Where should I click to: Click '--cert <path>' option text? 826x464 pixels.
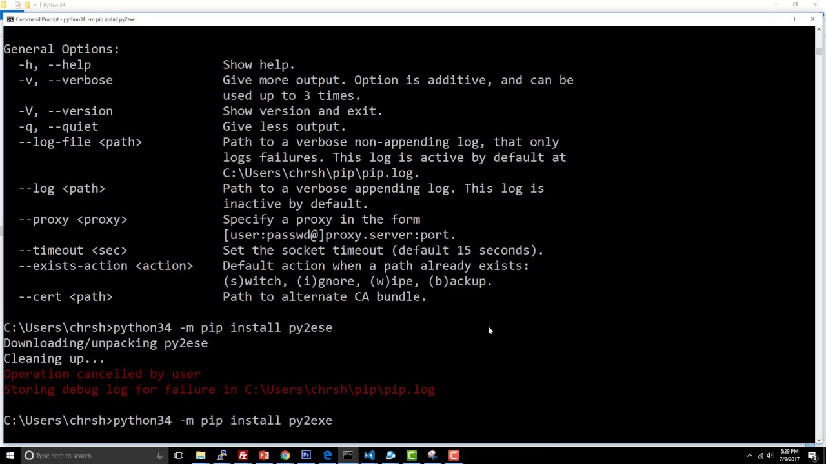click(x=65, y=296)
